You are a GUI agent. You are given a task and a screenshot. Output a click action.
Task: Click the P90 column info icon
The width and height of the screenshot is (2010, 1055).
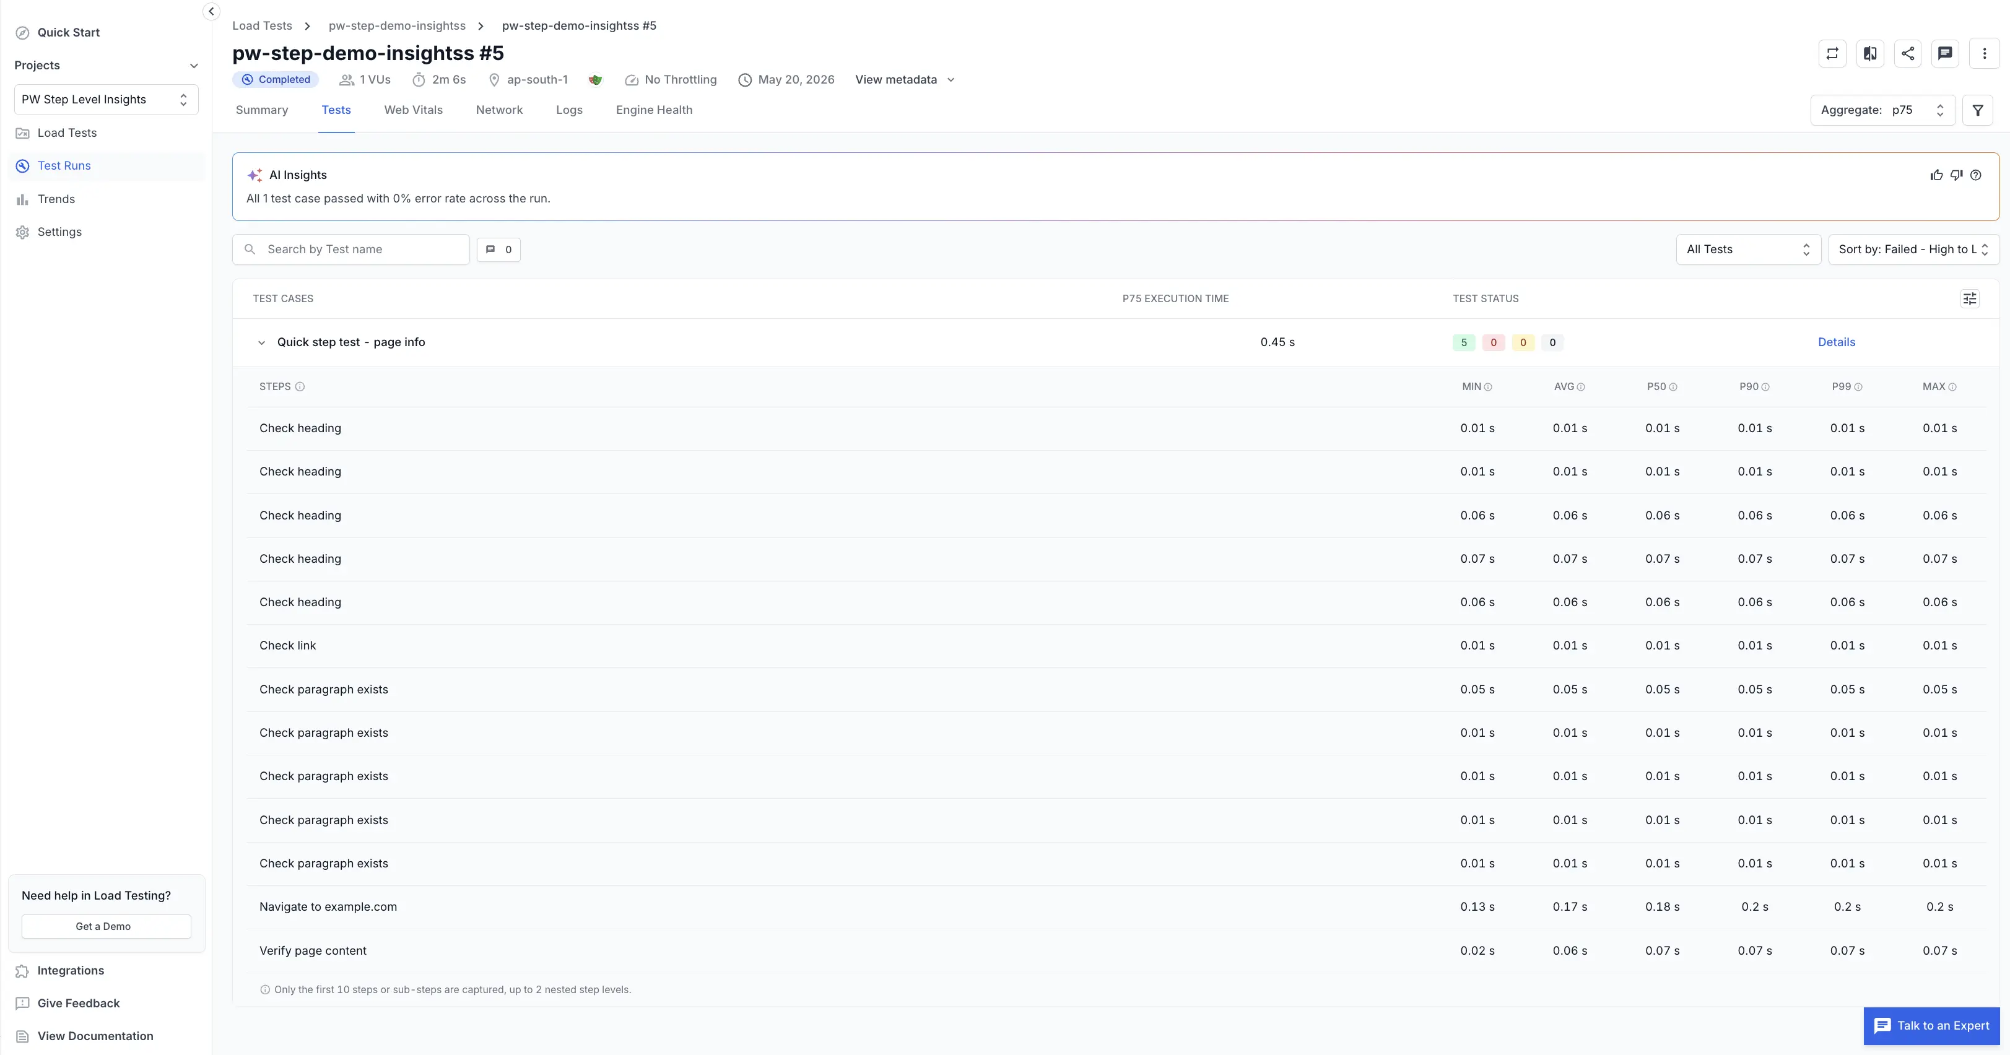[1766, 387]
